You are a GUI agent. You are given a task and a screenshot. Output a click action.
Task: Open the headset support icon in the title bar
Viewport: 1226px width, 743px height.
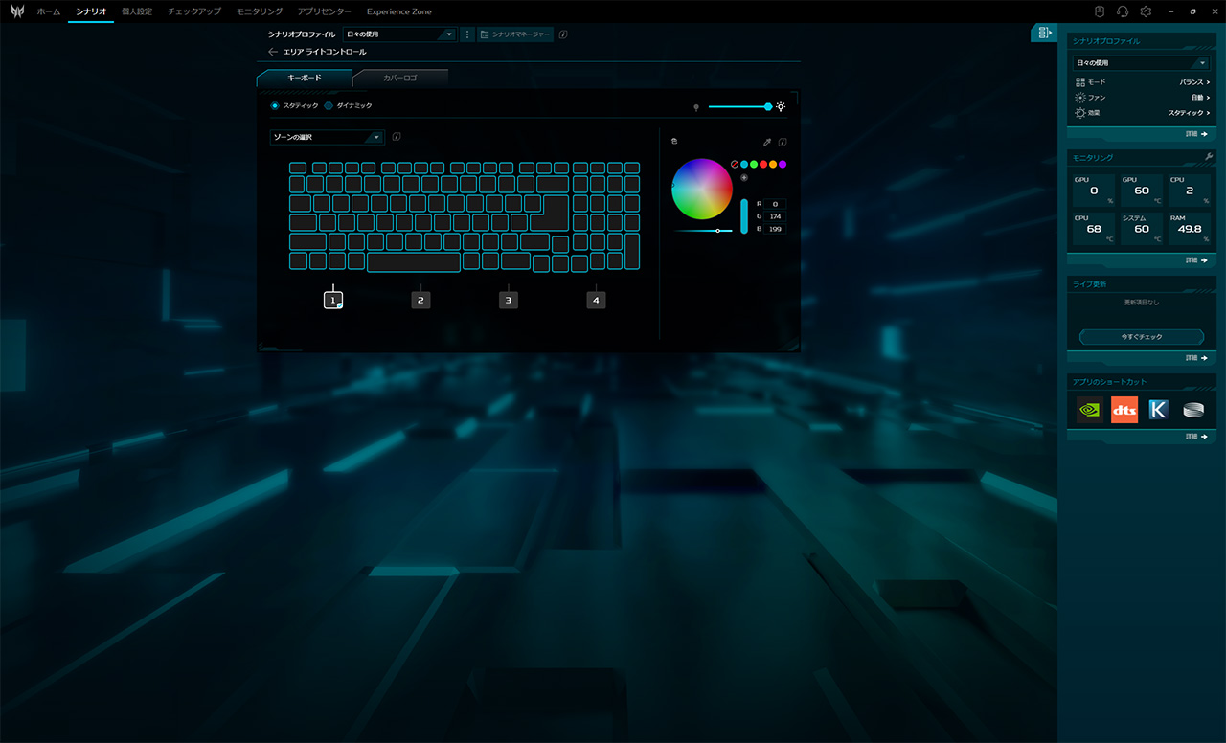[1123, 11]
